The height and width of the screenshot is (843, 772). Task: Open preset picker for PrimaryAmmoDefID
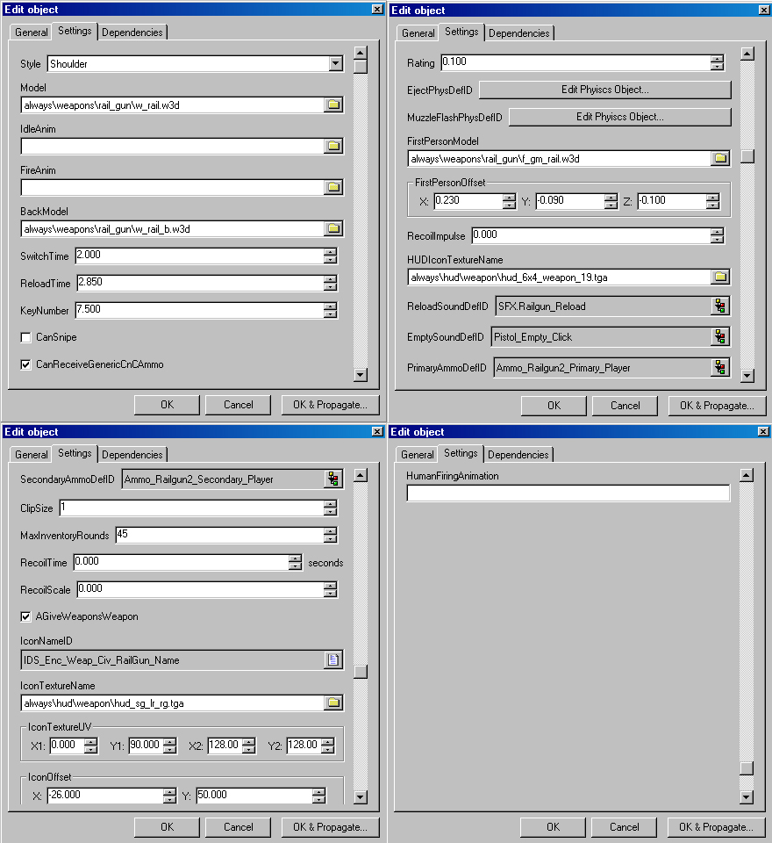tap(720, 367)
